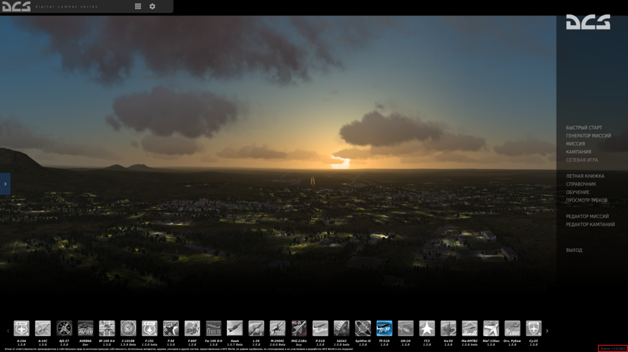The image size is (628, 352).
Task: Select the F-15C module icon
Action: tap(149, 328)
